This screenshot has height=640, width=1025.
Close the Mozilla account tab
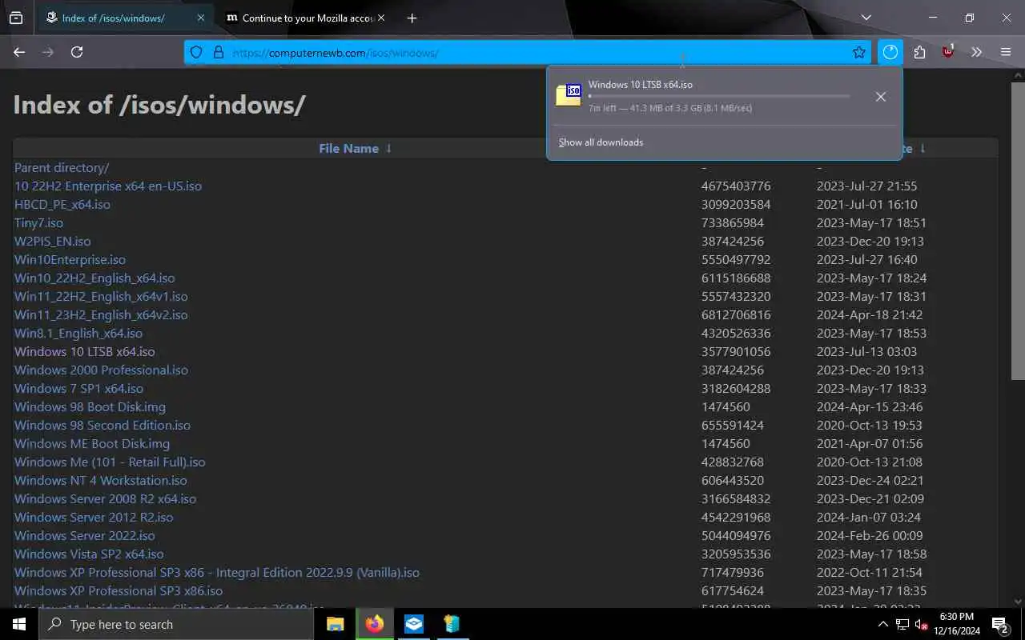pyautogui.click(x=381, y=18)
